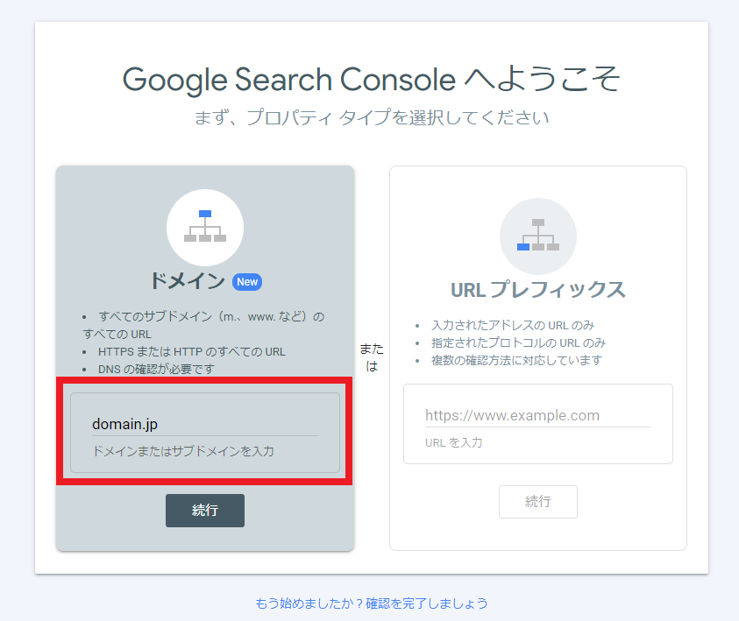Click the DNS の確認が必要です bullet text
739x621 pixels.
[156, 369]
